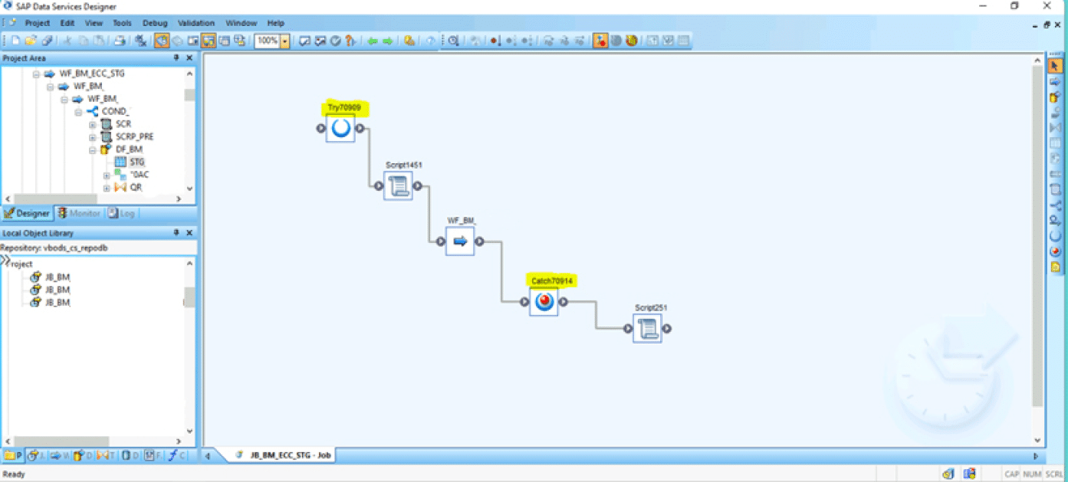Select the Work Flows tab in object library
This screenshot has height=482, width=1068.
point(59,455)
